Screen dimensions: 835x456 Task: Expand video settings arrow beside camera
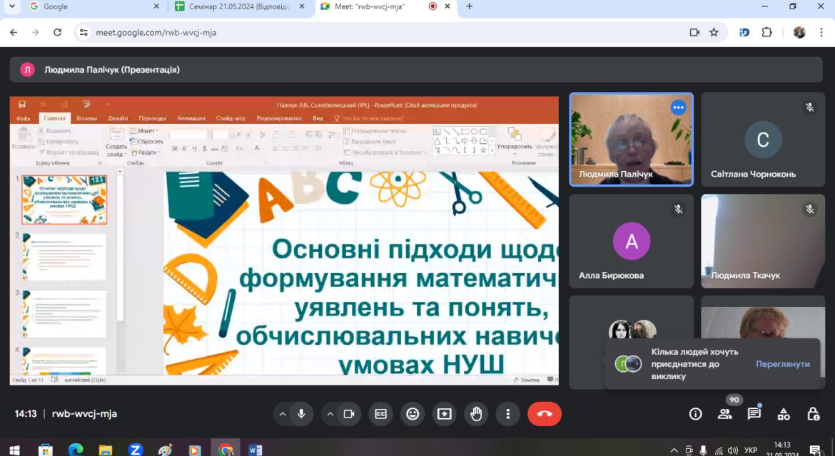click(330, 414)
